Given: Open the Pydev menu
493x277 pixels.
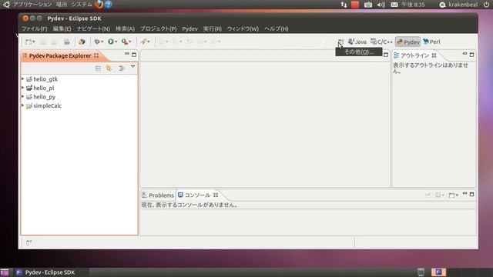Looking at the screenshot, I should click(190, 28).
